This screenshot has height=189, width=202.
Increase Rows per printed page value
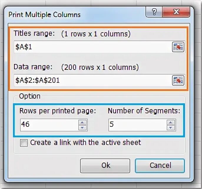[83, 122]
